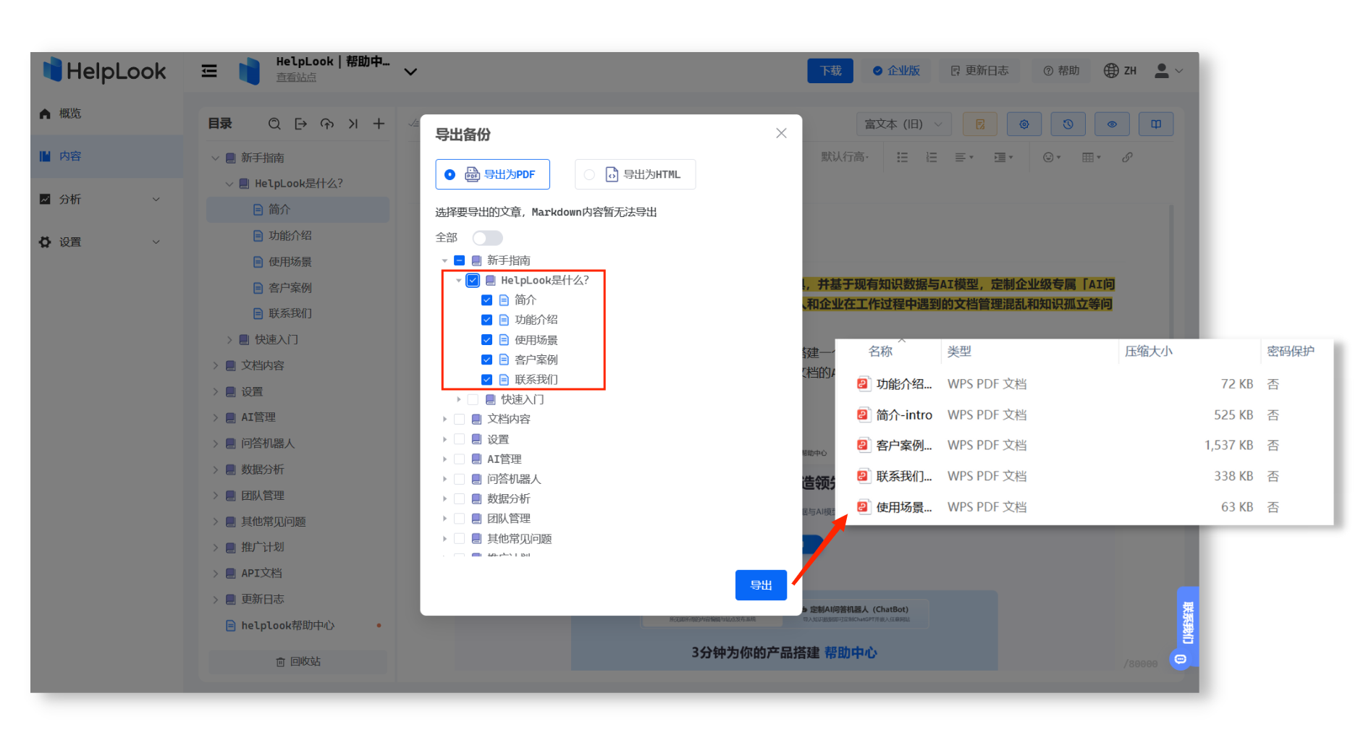Click the indent icon in the format bar
1371x748 pixels.
click(x=1003, y=157)
